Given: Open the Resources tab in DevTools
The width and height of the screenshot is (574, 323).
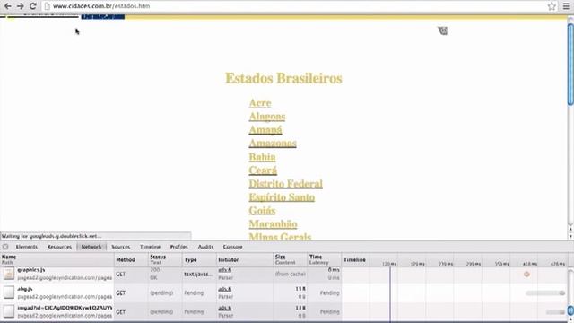Looking at the screenshot, I should pyautogui.click(x=59, y=247).
